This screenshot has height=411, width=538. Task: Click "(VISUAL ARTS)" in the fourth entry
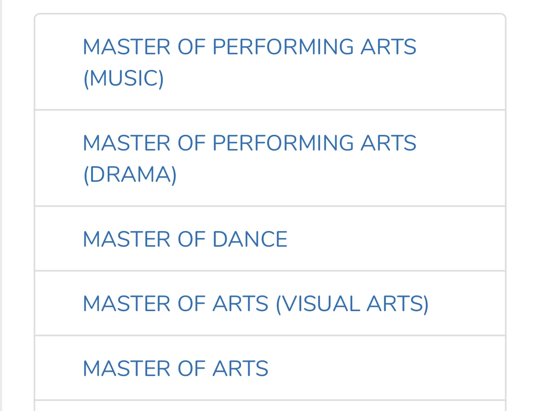point(352,304)
